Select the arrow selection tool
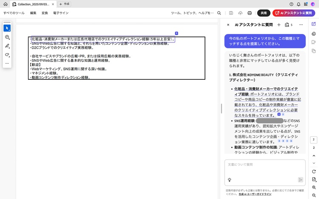Image resolution: width=319 pixels, height=199 pixels. [x=7, y=28]
